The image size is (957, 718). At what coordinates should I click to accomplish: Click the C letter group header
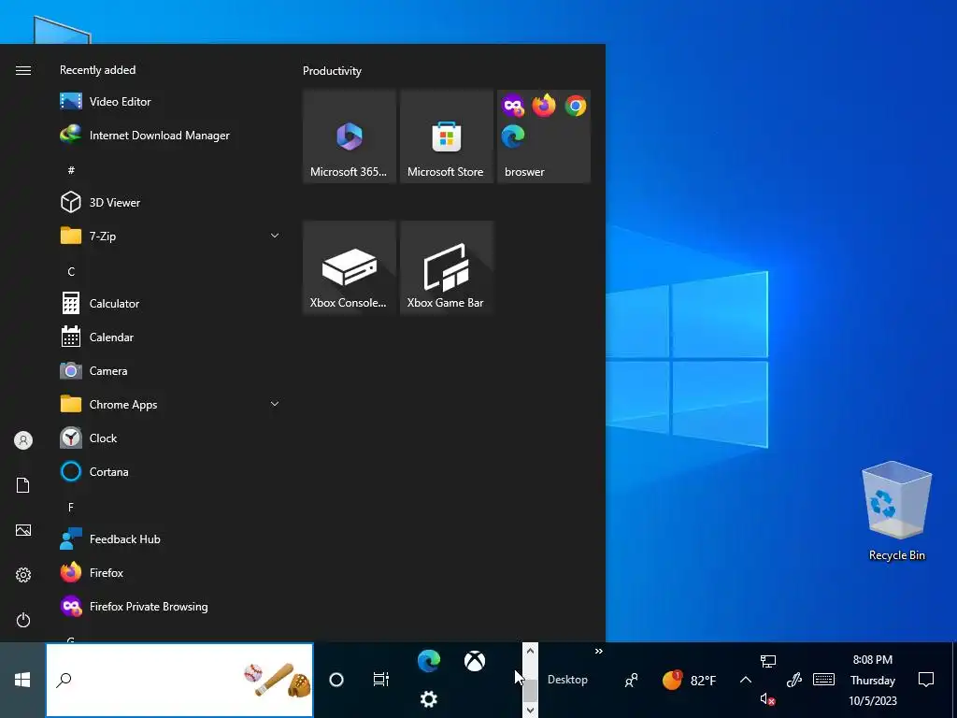tap(71, 272)
